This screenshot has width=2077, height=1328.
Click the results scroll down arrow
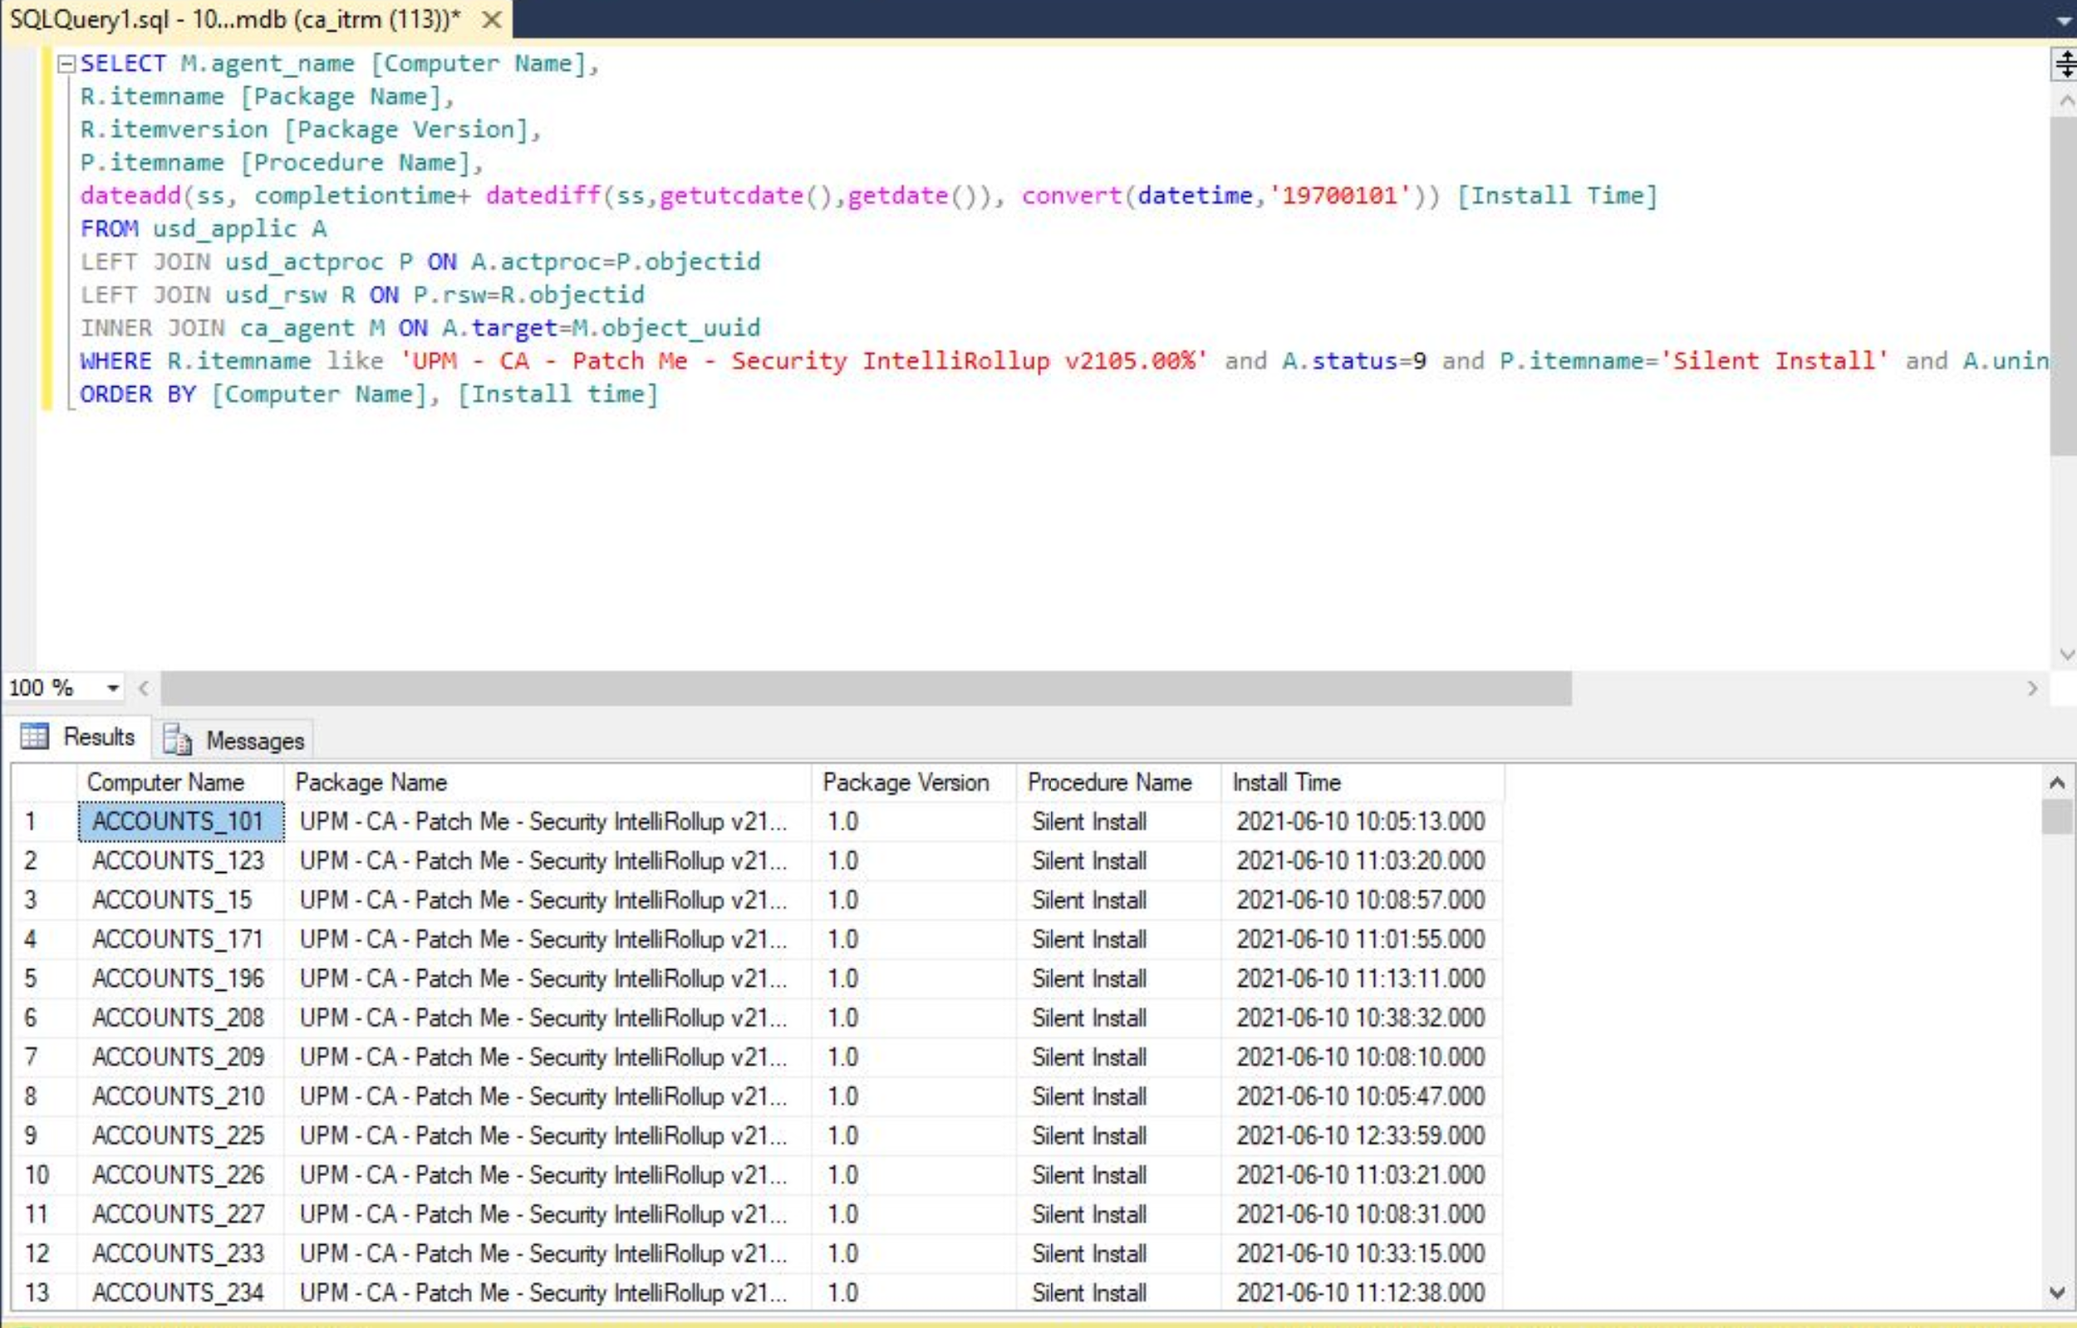tap(2056, 1291)
